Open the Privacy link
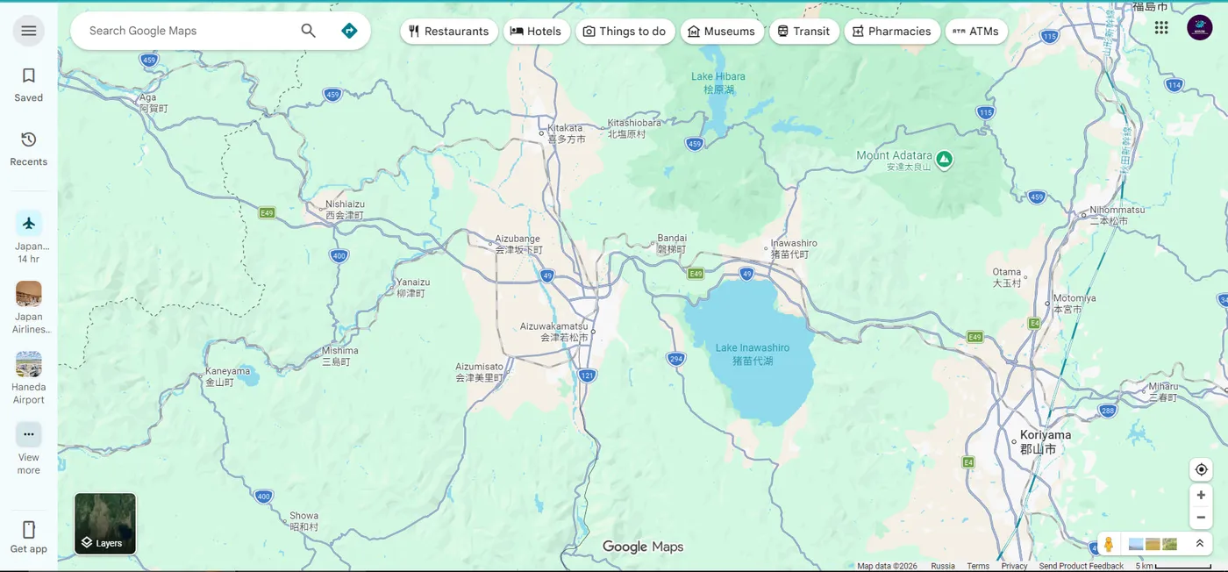This screenshot has width=1228, height=572. 1014,566
